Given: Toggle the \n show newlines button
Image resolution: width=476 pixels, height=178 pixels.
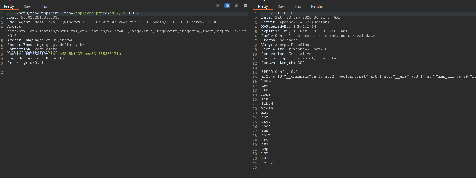Looking at the screenshot, I should tap(236, 5).
